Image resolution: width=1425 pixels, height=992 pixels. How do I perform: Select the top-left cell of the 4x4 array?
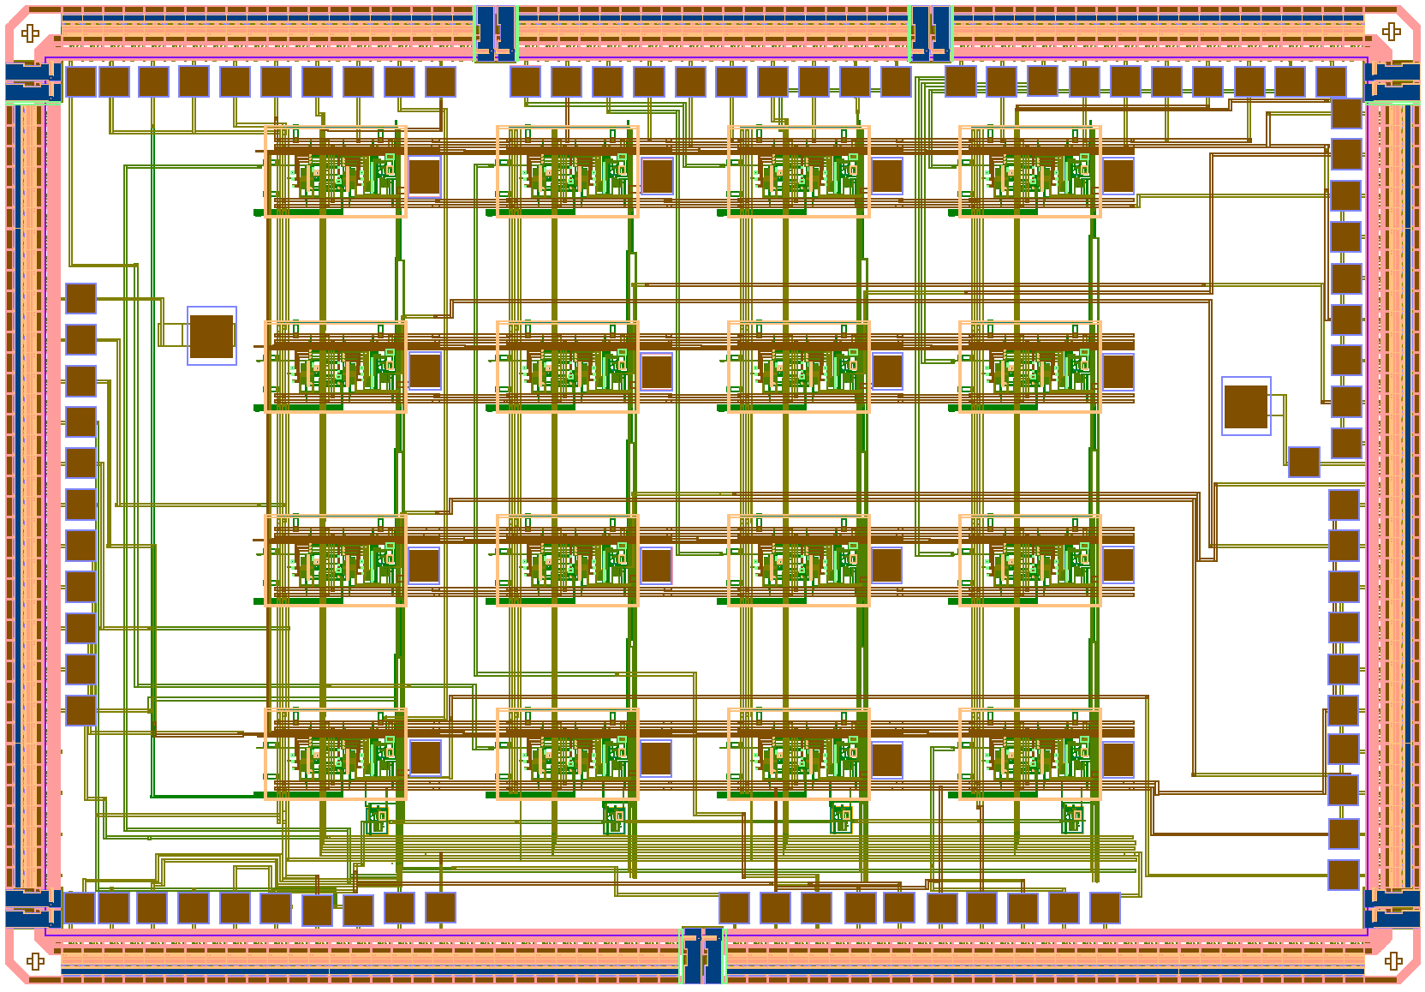click(335, 171)
